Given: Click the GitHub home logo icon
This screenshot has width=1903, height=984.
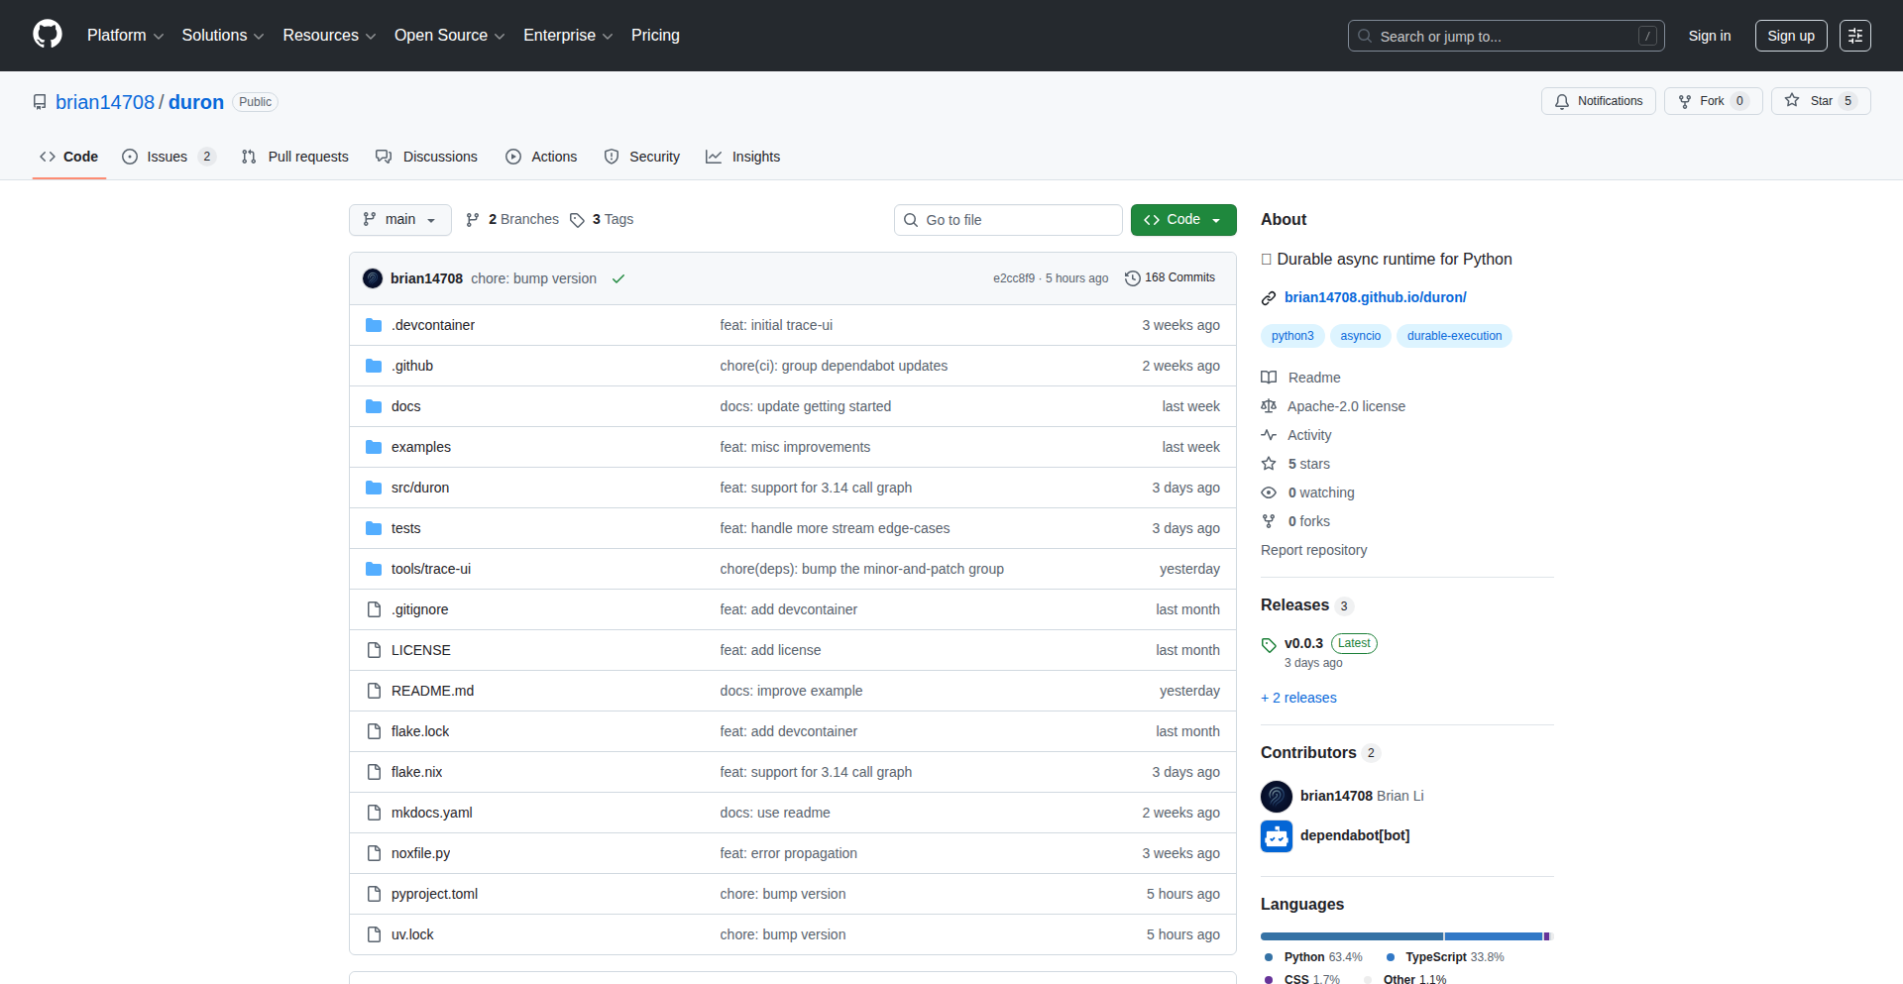Looking at the screenshot, I should (46, 35).
